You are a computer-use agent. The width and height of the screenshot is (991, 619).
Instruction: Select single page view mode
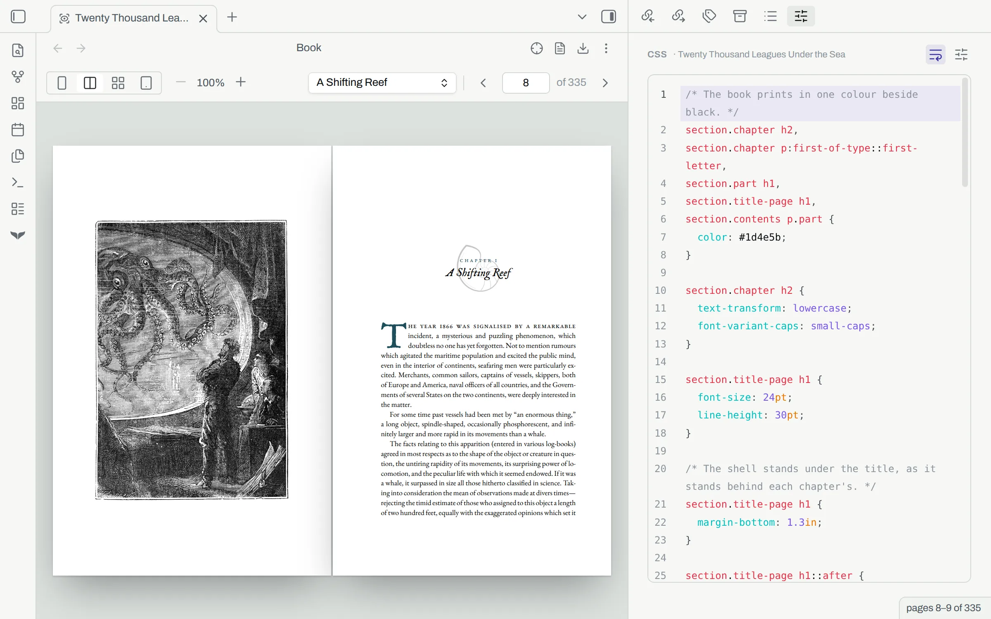pyautogui.click(x=62, y=83)
